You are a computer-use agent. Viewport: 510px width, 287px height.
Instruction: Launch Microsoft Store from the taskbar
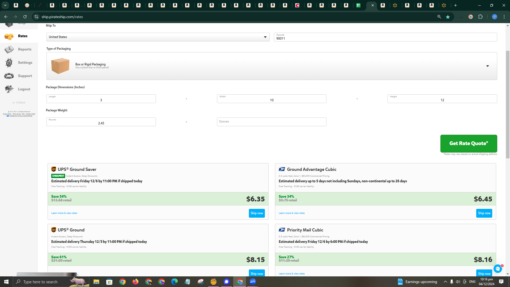[109, 282]
